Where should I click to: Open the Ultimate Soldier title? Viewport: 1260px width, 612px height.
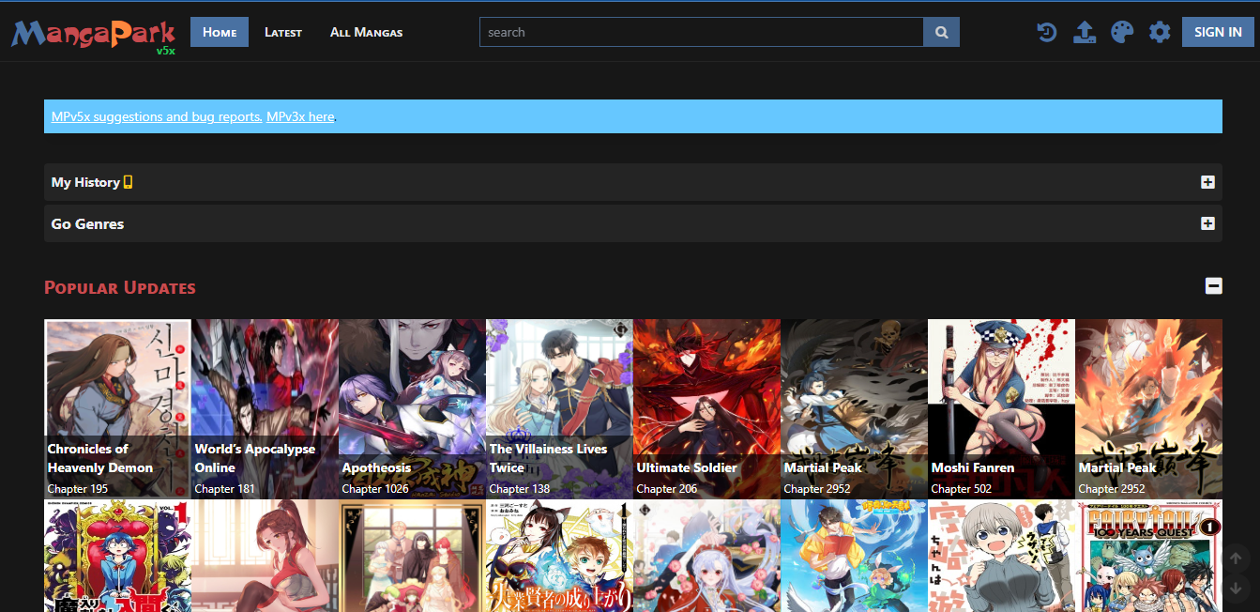[687, 467]
